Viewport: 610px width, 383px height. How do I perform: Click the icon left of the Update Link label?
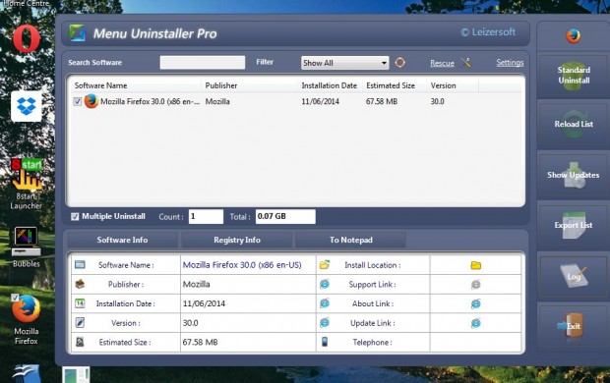[325, 322]
